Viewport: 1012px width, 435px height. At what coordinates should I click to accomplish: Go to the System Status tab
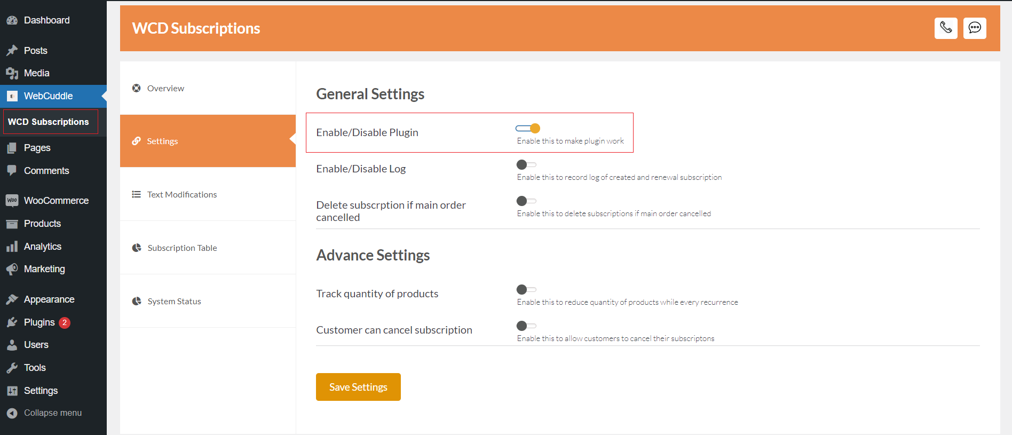click(208, 301)
